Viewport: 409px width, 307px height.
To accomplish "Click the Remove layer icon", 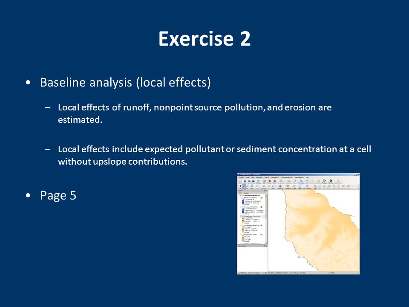I will tap(269, 182).
